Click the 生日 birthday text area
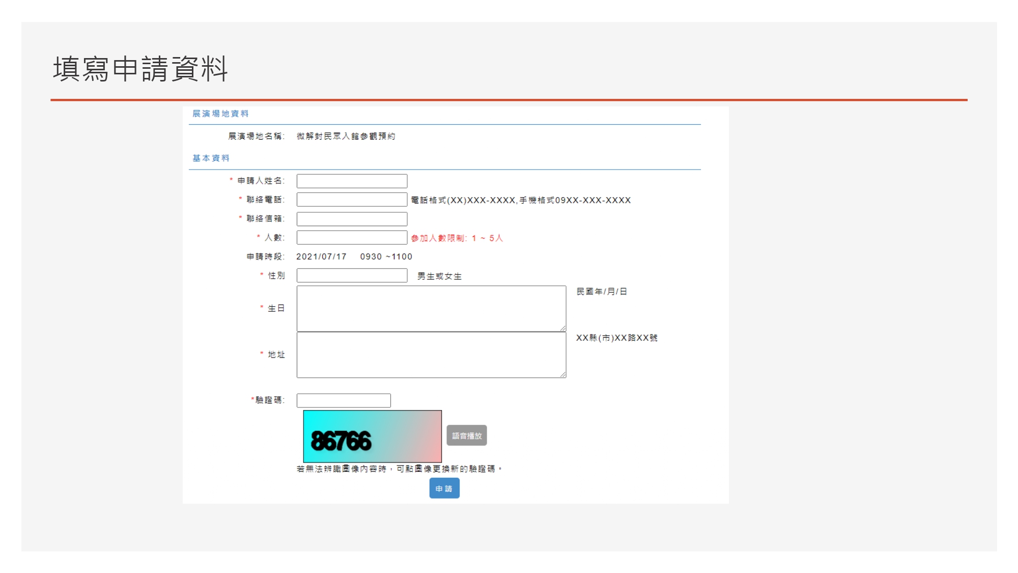1018x573 pixels. [430, 307]
